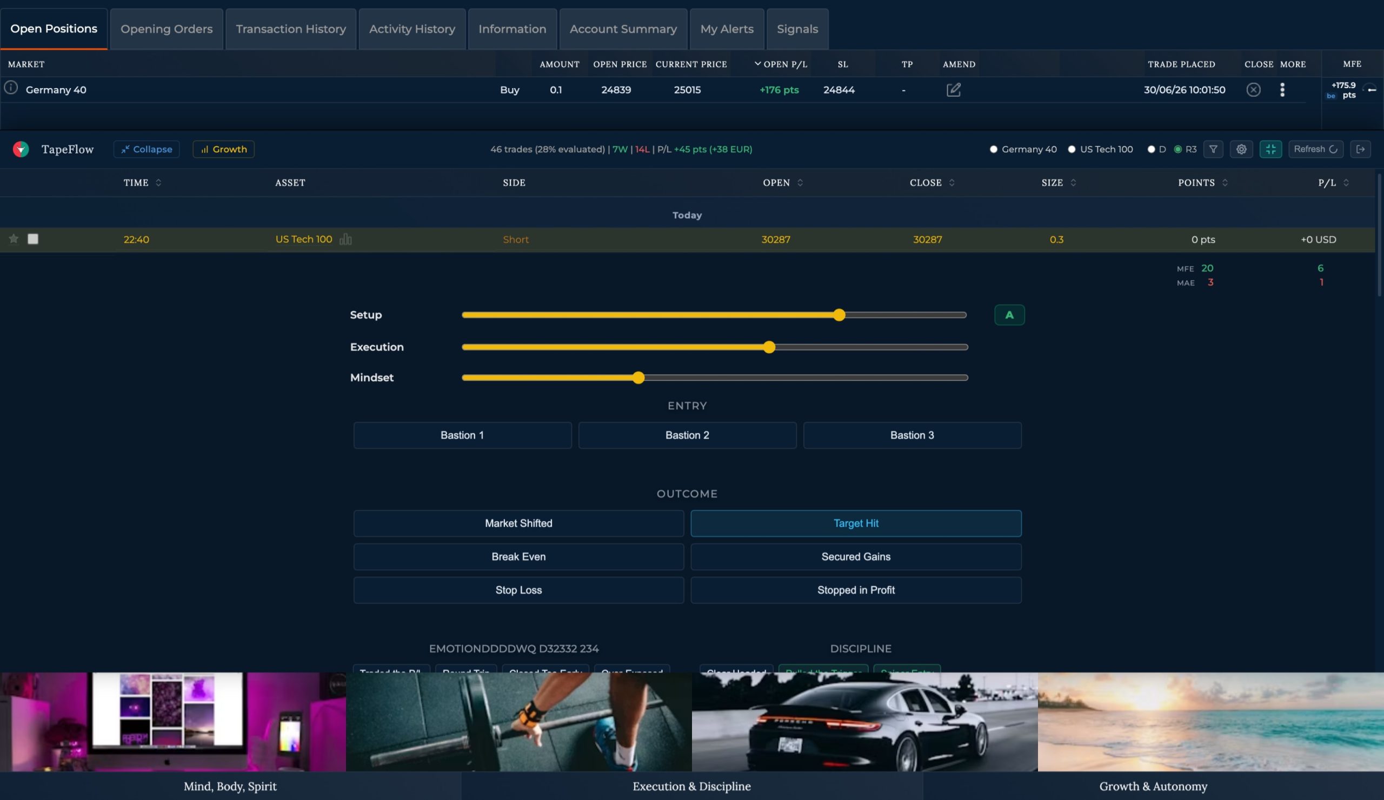Select Break Even outcome
This screenshot has width=1384, height=800.
(518, 556)
